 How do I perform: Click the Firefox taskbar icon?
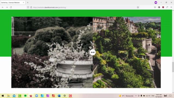coord(31,96)
